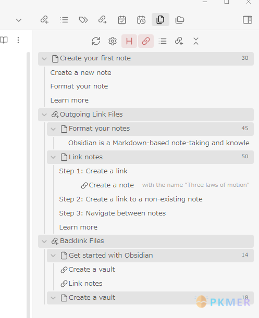Collapse the Link notes file section

click(53, 157)
